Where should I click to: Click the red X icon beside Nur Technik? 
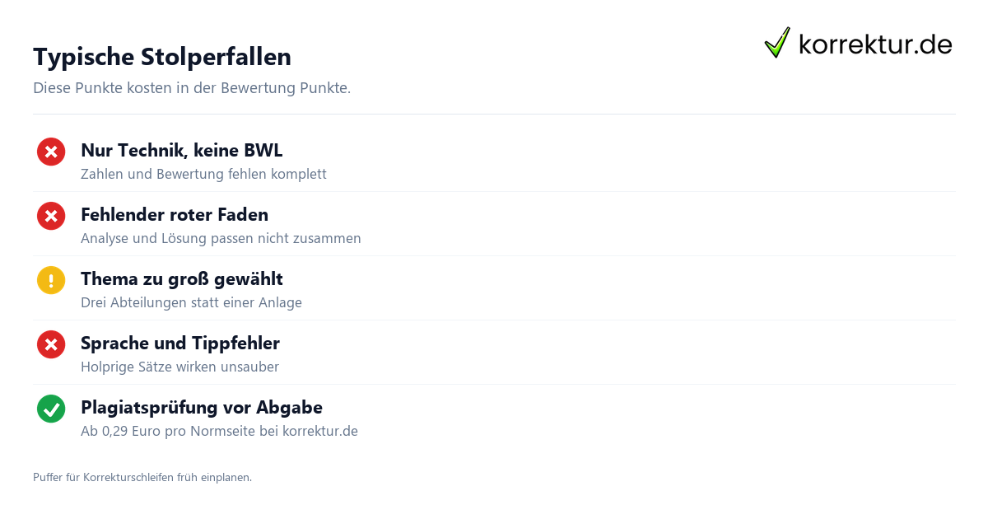[x=51, y=152]
